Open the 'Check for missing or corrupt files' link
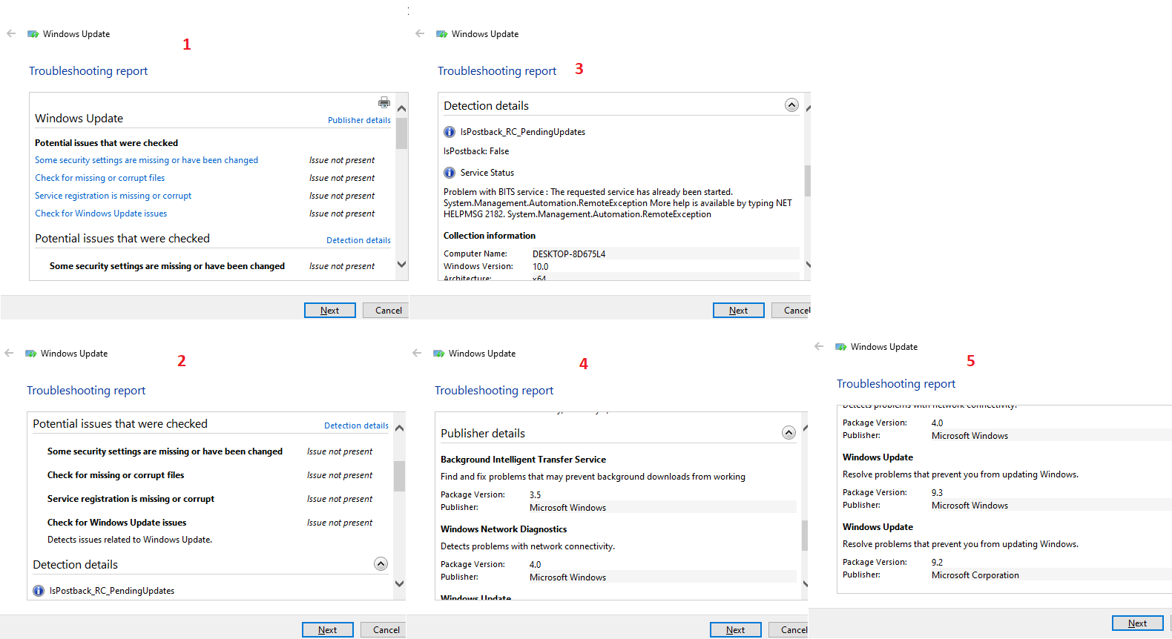The width and height of the screenshot is (1172, 639). 99,178
